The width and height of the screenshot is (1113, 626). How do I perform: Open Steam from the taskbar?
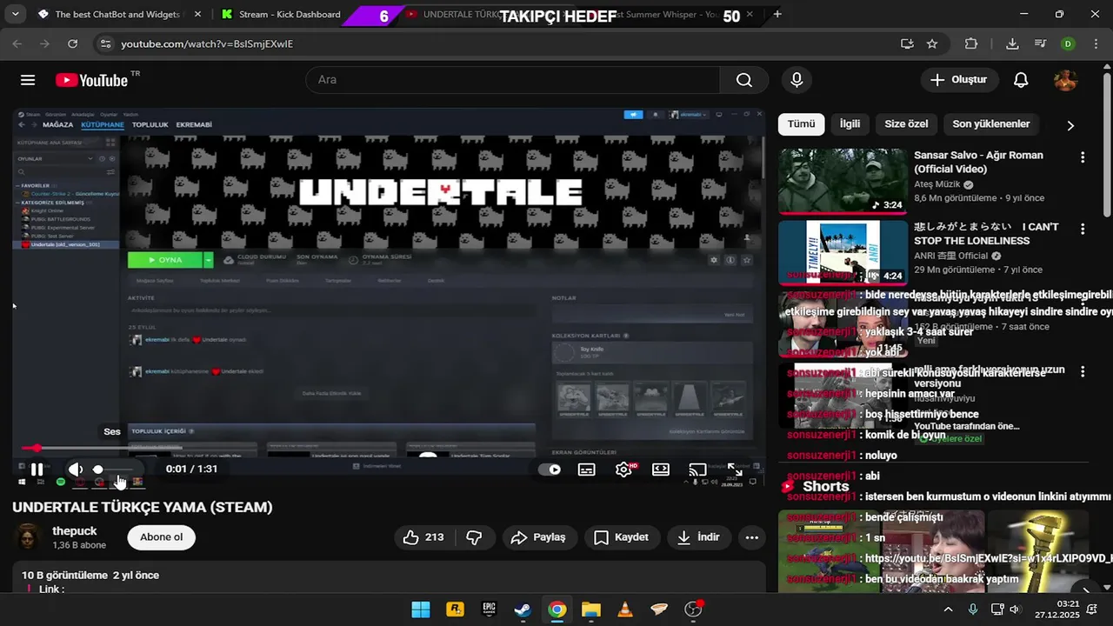click(523, 609)
